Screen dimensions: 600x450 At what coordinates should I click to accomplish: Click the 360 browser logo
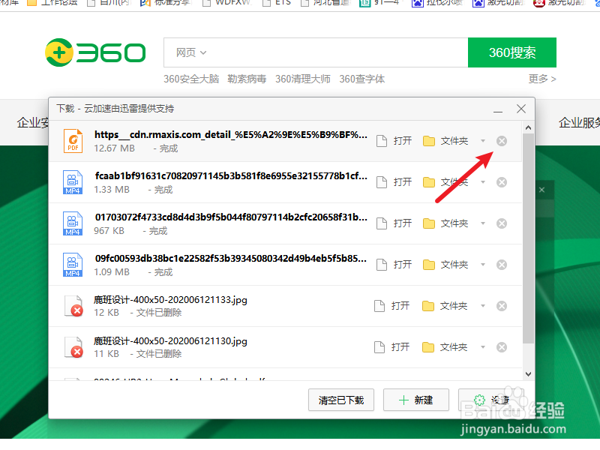point(95,52)
